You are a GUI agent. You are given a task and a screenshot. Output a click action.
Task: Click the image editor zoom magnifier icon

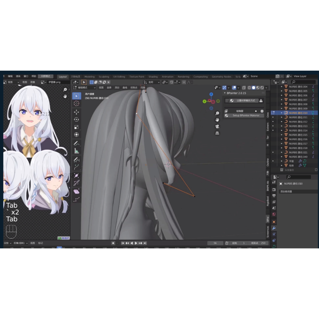(65, 89)
